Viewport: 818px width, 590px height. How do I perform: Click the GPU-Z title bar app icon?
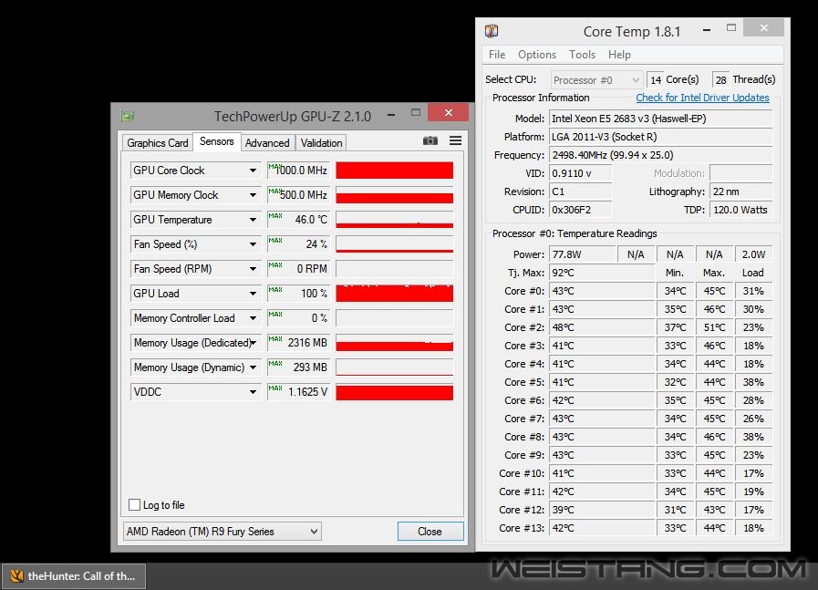[x=128, y=116]
